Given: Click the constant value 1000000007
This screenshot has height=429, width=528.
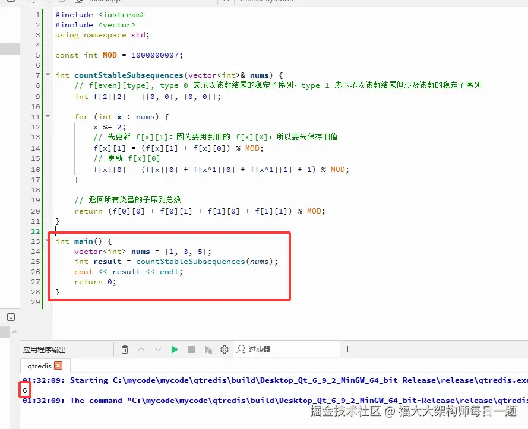Looking at the screenshot, I should (155, 55).
